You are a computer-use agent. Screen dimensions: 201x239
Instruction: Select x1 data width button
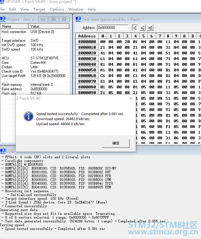pos(135,28)
